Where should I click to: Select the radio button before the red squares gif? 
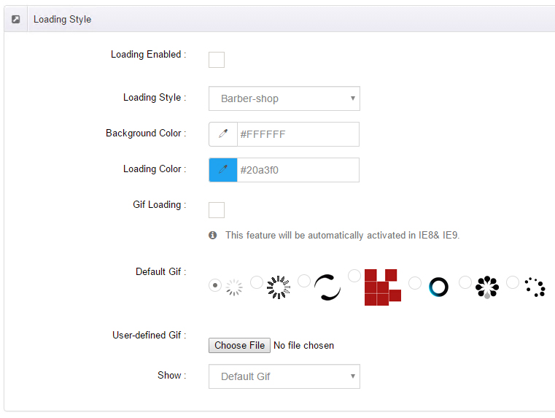tap(354, 275)
